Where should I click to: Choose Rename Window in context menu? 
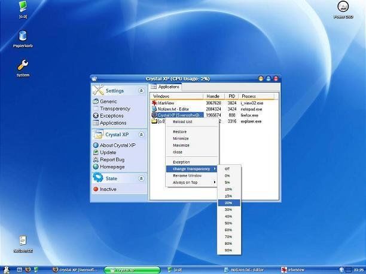coord(191,176)
